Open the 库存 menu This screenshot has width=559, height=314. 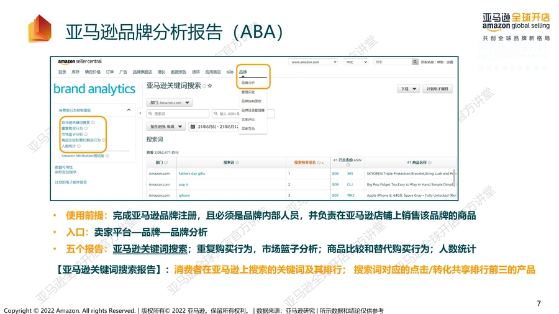[x=76, y=72]
